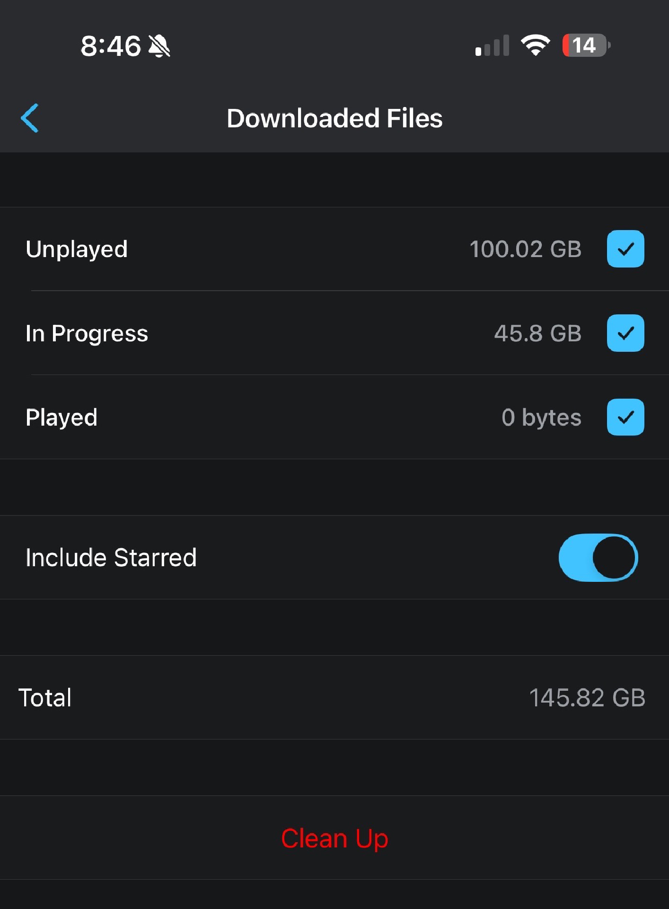Tap the battery indicator showing 14
Screen dimensions: 669x909
click(x=586, y=45)
